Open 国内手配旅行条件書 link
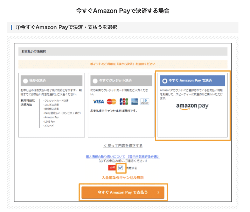This screenshot has width=250, height=212. (143, 157)
